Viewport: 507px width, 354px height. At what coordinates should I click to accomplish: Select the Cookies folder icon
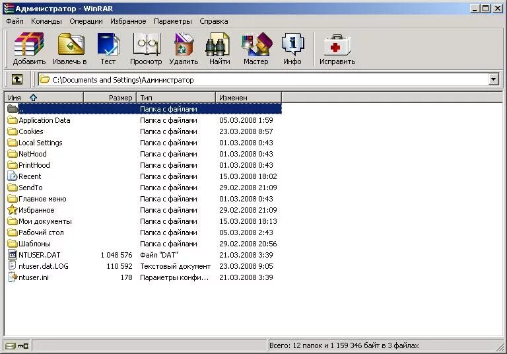[13, 131]
